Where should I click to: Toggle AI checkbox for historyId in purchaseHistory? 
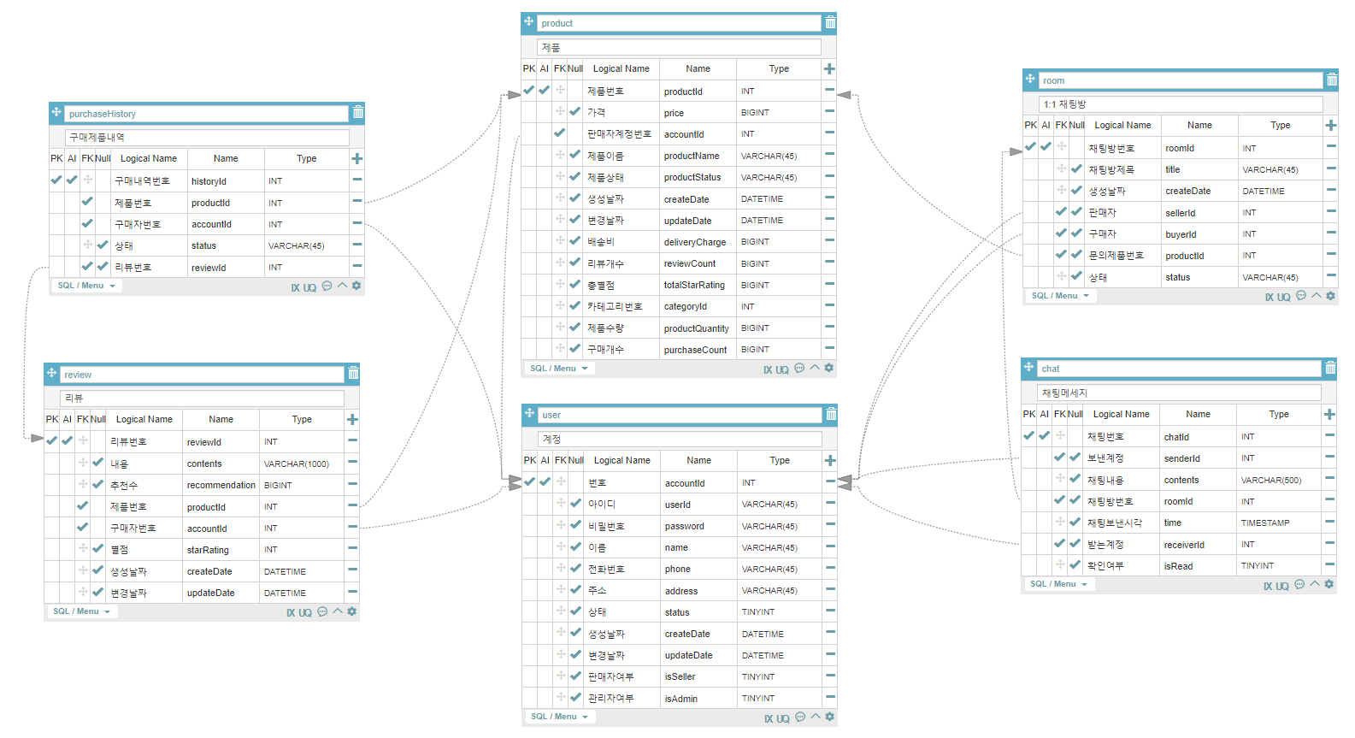pyautogui.click(x=72, y=180)
